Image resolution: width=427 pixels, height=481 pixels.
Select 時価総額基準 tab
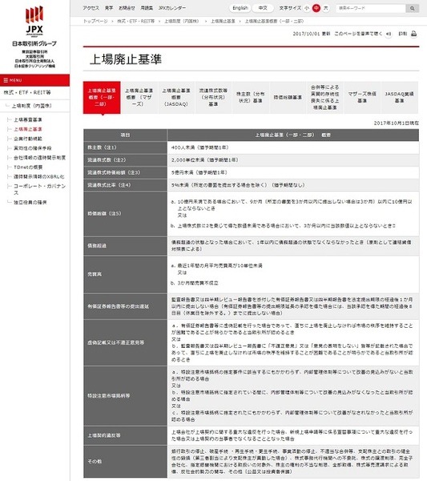288,97
